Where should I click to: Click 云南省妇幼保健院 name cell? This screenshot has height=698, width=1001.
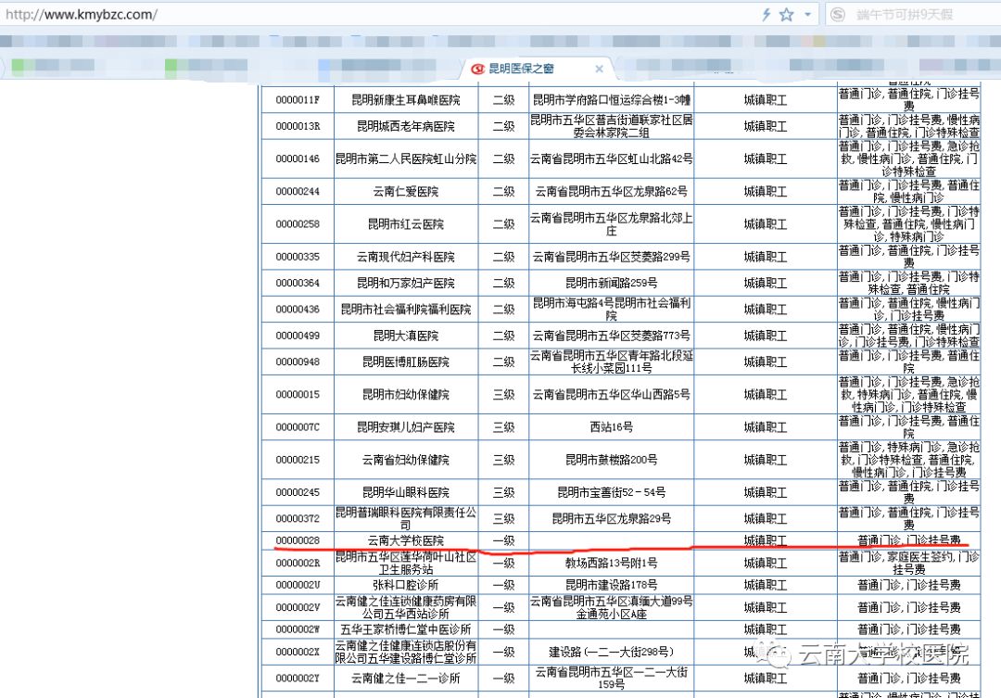tap(406, 459)
